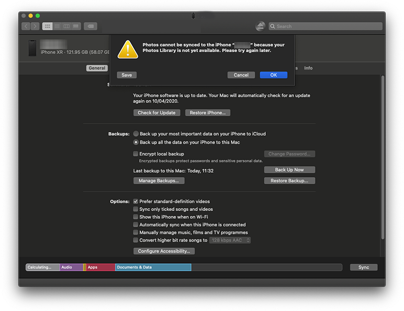The width and height of the screenshot is (404, 311).
Task: Click Back Up Now
Action: [x=289, y=170]
